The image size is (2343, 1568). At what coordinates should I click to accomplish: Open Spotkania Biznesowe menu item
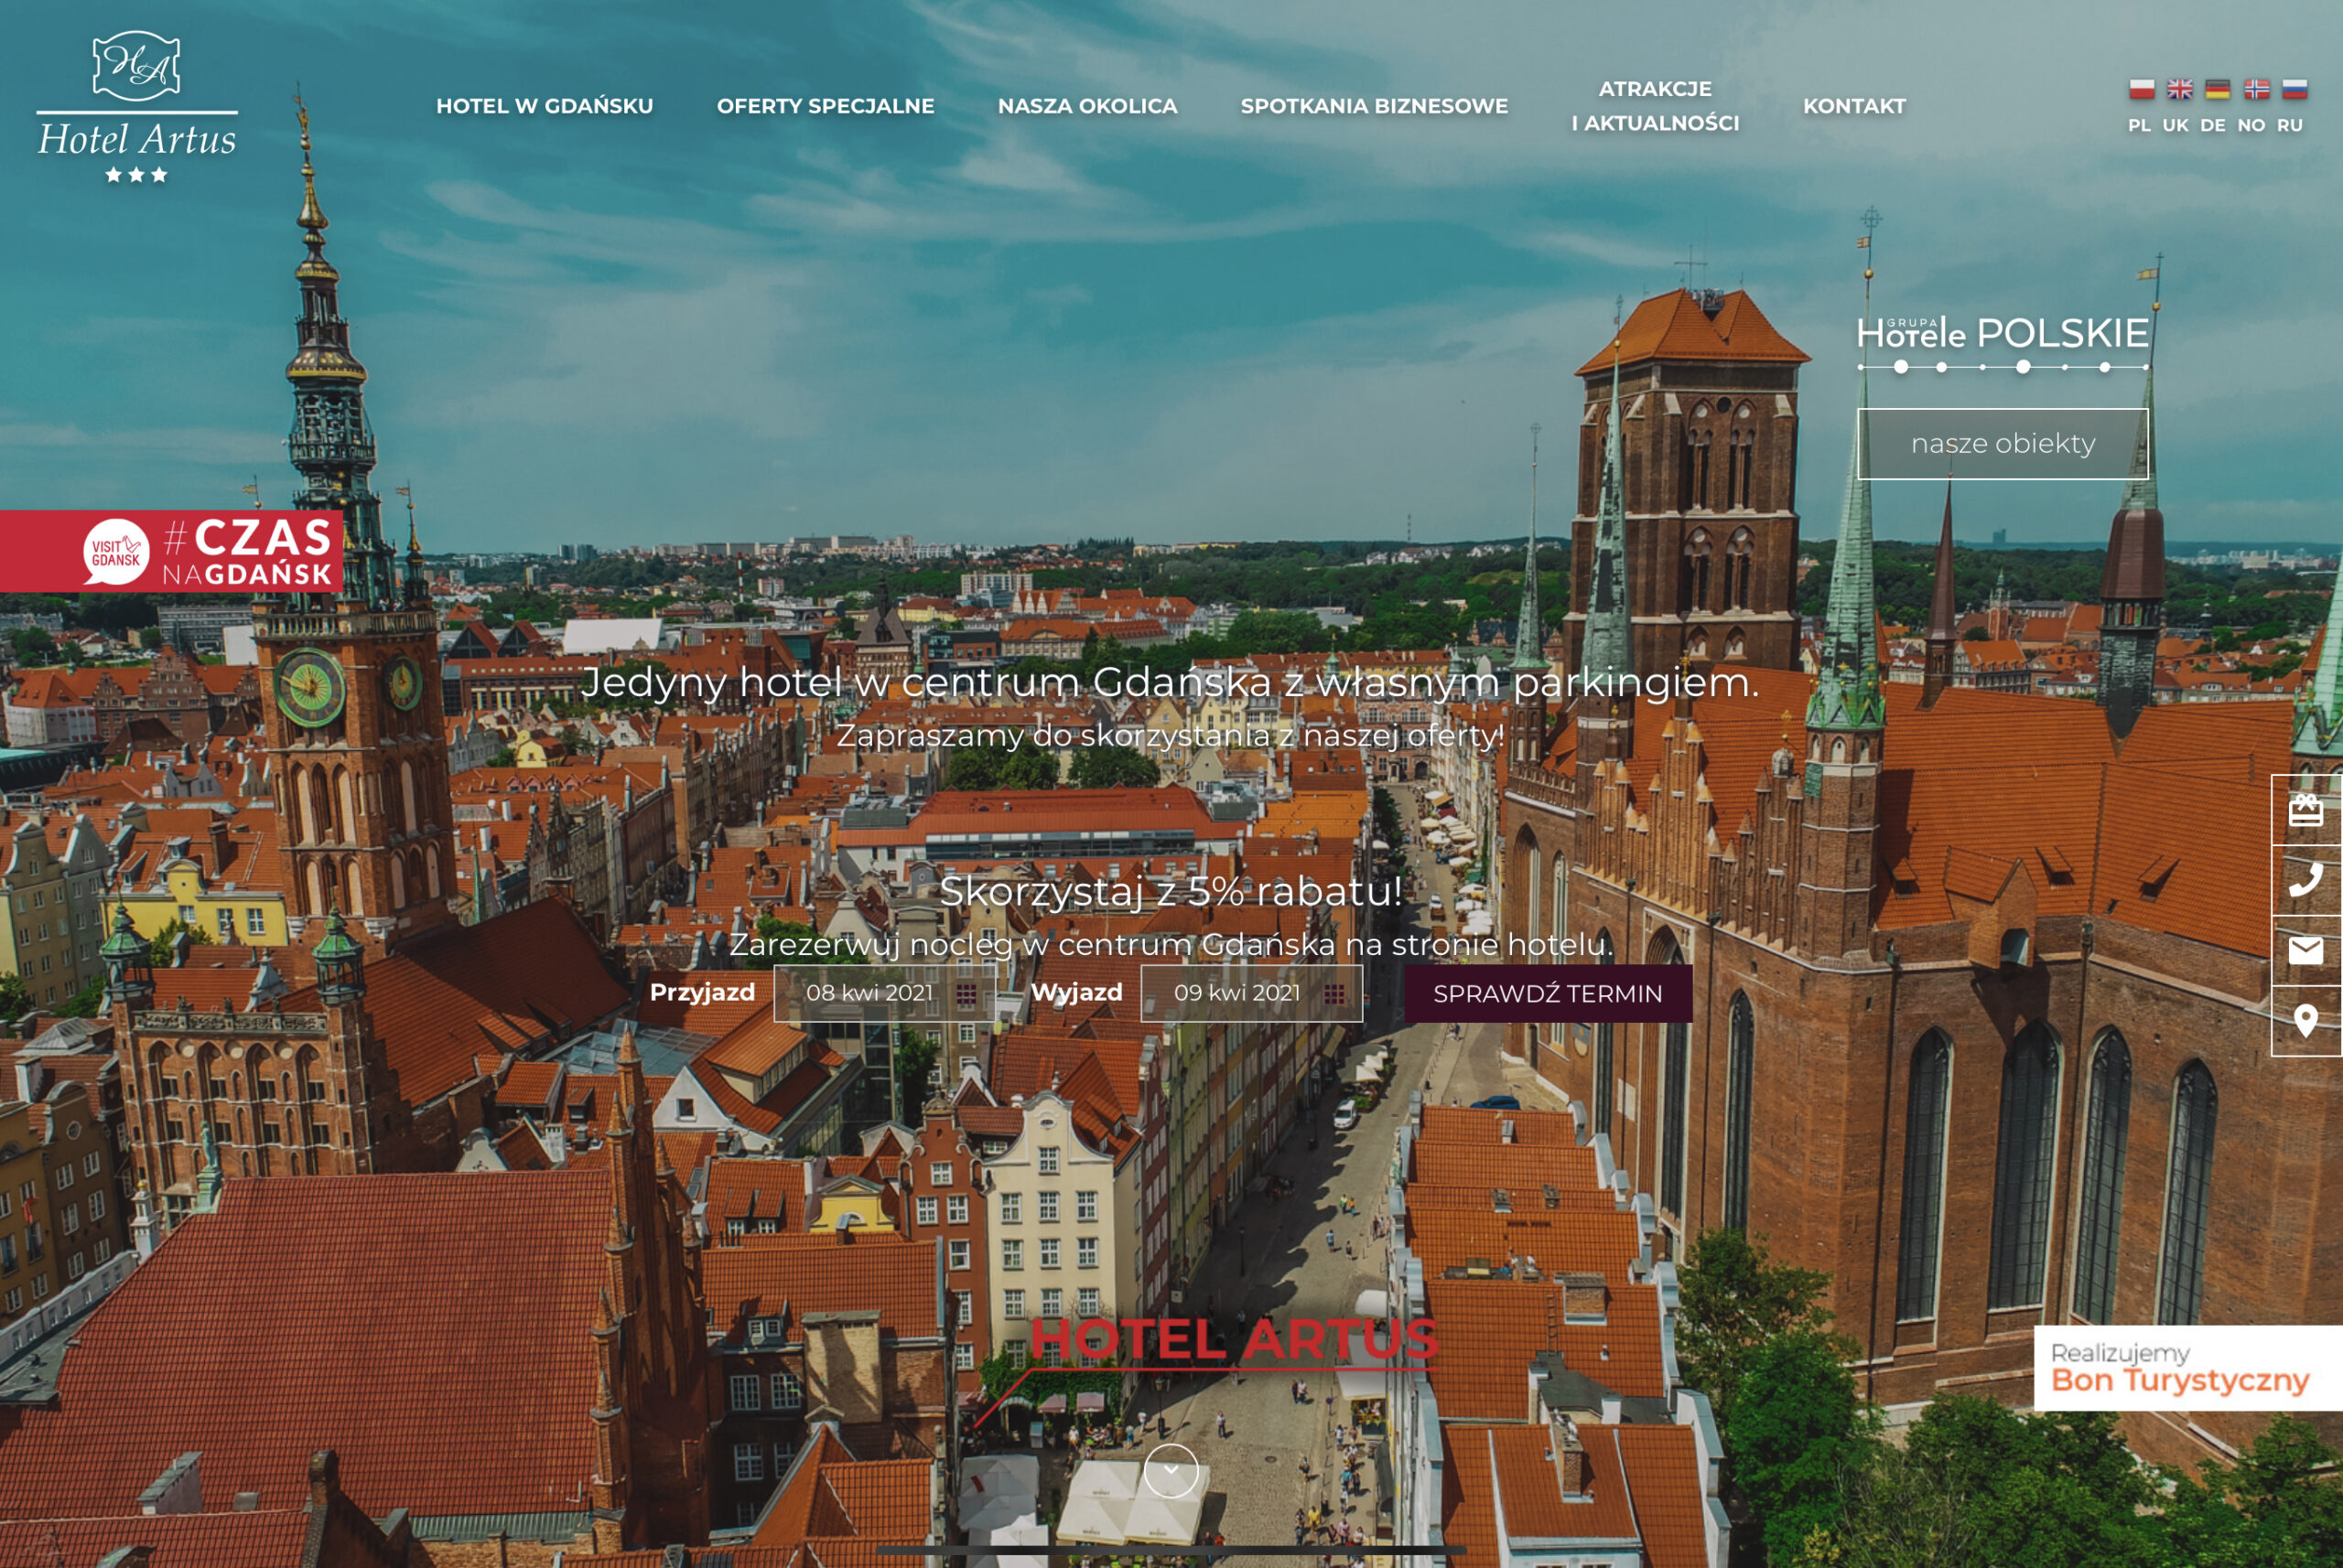coord(1374,106)
